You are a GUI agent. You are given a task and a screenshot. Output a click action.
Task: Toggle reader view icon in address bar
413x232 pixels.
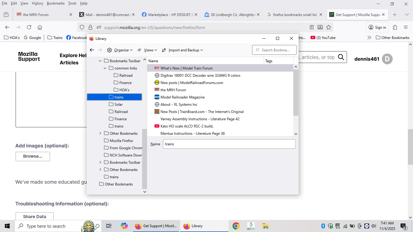(x=312, y=27)
